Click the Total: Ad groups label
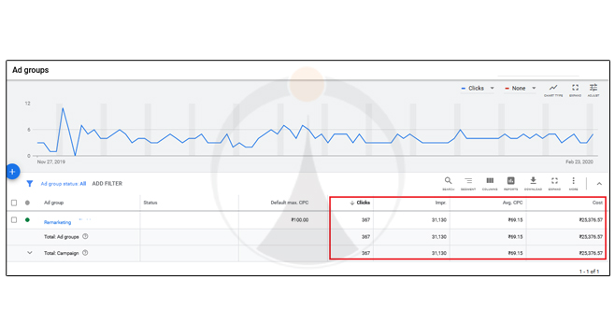615x336 pixels. click(61, 237)
